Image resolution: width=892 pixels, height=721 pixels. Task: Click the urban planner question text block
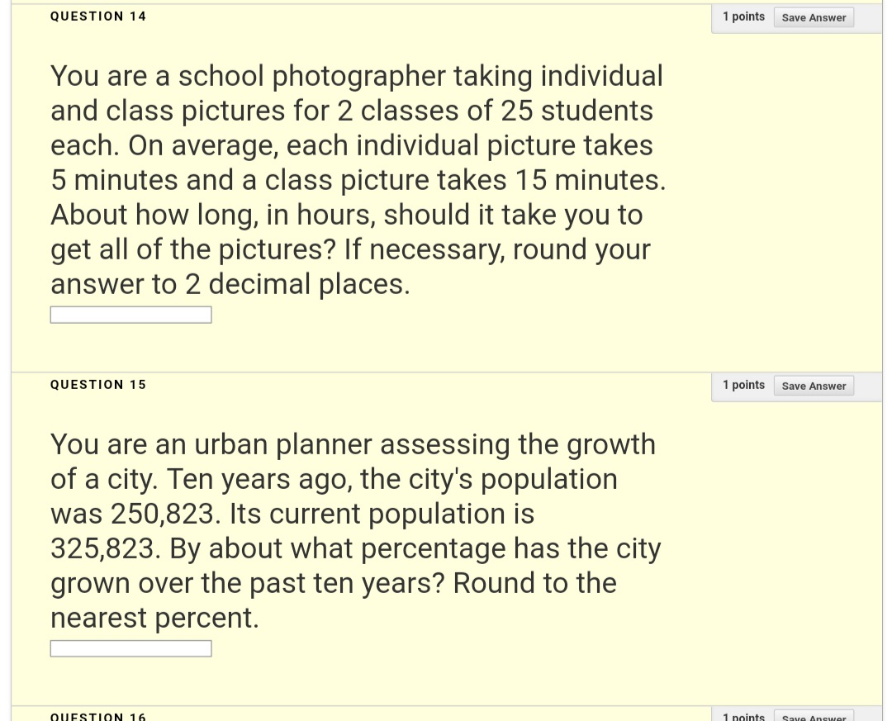pos(355,530)
